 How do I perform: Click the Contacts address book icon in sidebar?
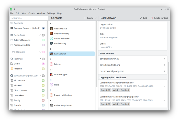point(12,23)
